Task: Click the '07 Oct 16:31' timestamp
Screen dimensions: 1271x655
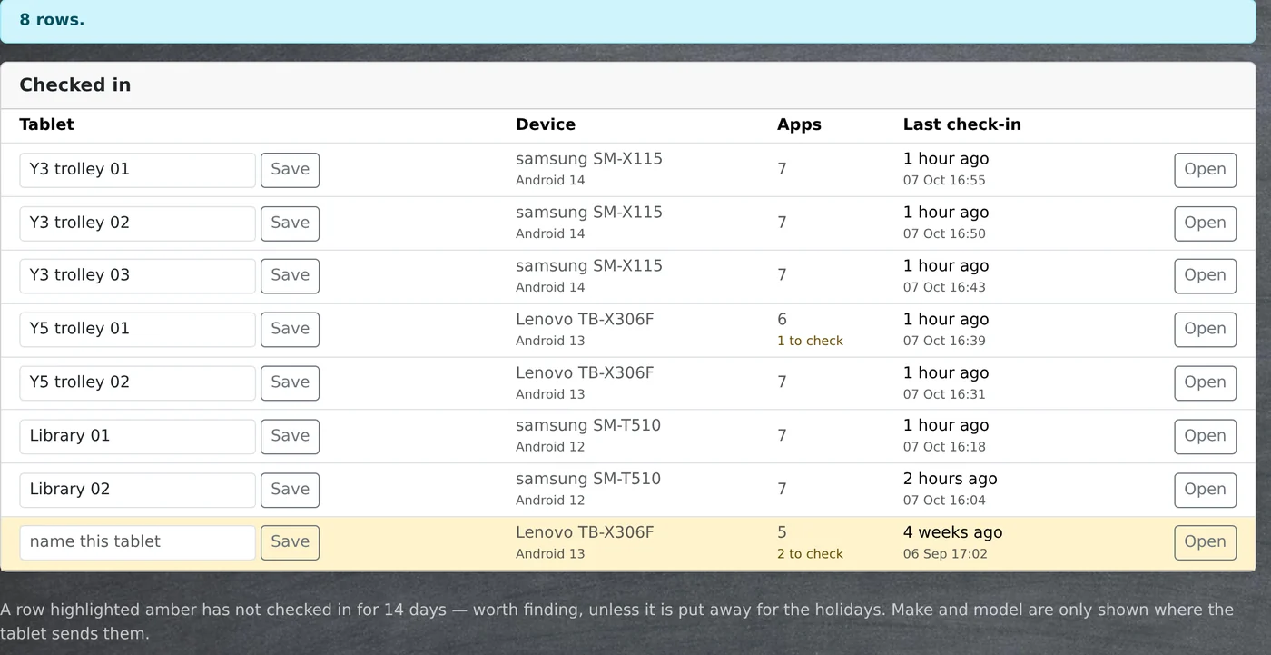Action: 944,395
